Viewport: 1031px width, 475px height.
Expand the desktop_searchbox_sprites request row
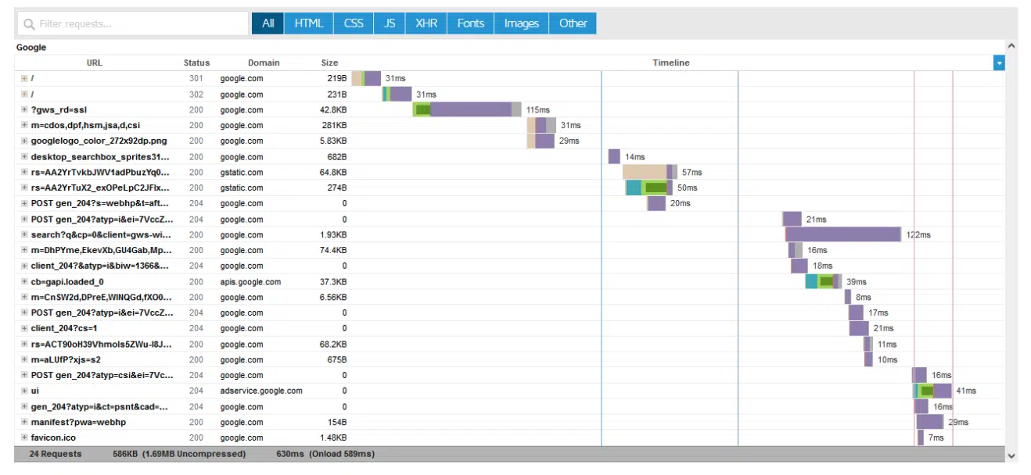tap(24, 157)
